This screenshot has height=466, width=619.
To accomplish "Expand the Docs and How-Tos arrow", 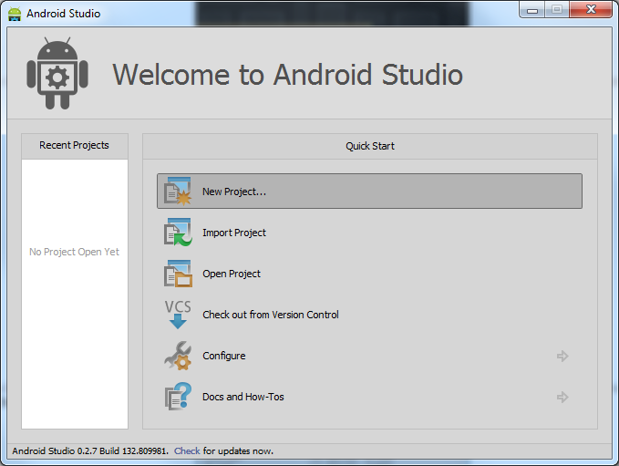I will coord(562,397).
